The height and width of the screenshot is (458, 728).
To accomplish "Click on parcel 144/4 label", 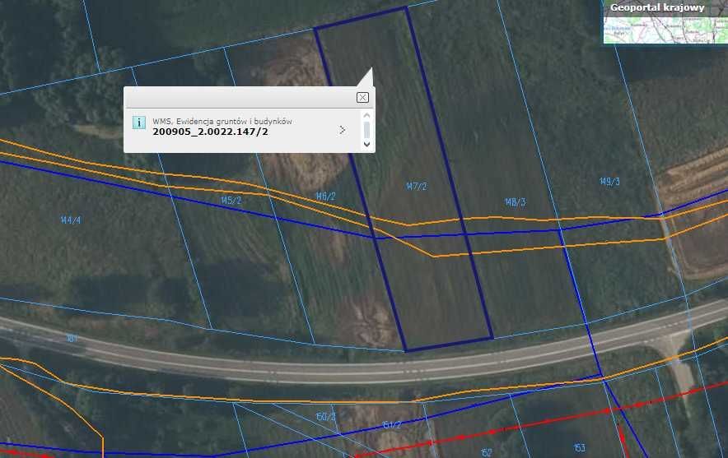I will click(71, 220).
